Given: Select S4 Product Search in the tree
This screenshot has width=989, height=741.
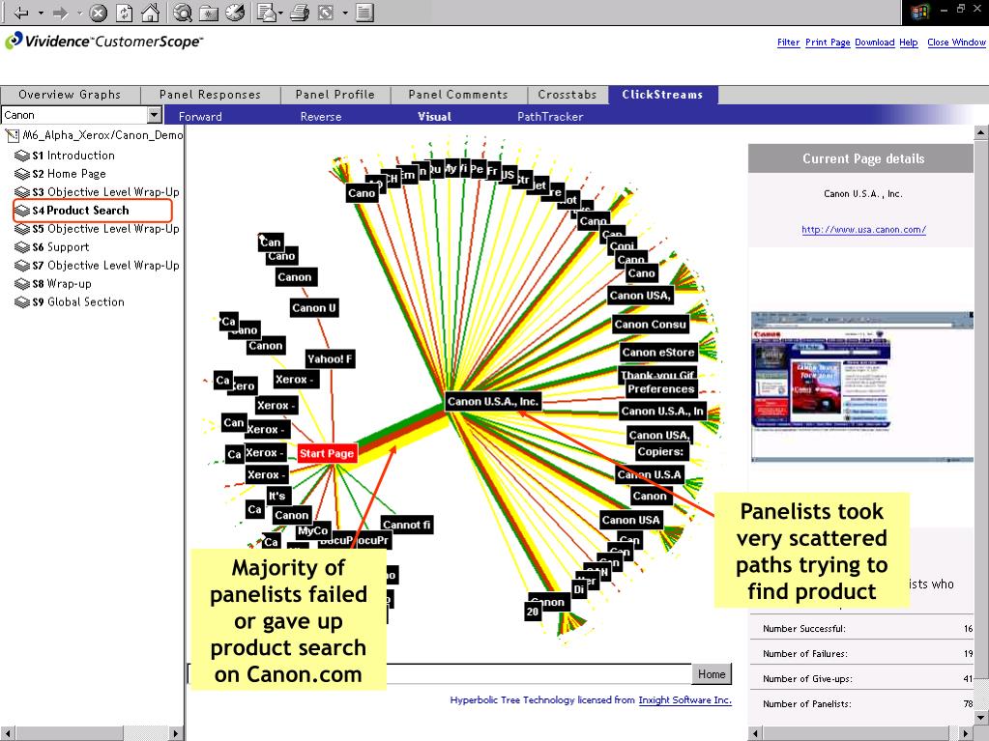Looking at the screenshot, I should (80, 211).
